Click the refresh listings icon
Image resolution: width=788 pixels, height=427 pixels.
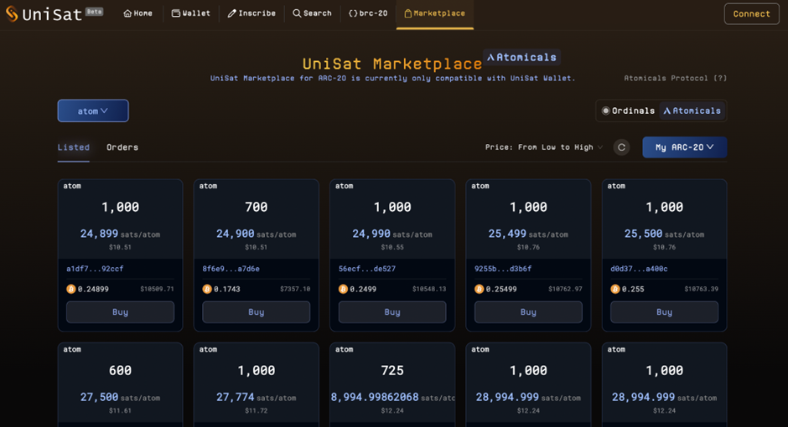coord(621,147)
